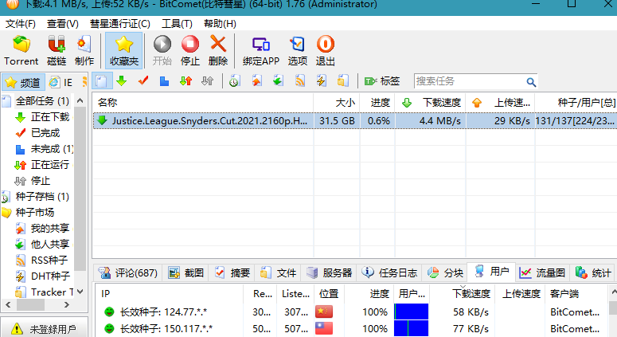Open a Torrent file
The image size is (617, 337).
tap(21, 50)
